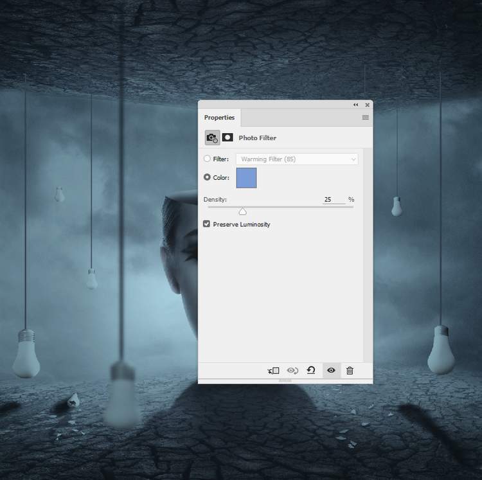Delete this adjustment layer
The height and width of the screenshot is (480, 482).
click(350, 371)
